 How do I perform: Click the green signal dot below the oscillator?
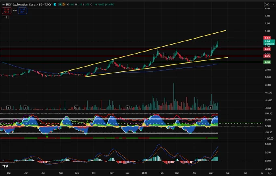pos(47,137)
